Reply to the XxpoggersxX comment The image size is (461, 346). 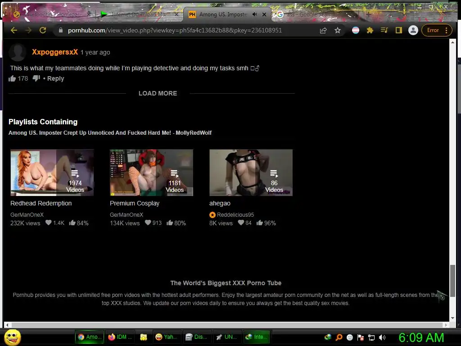pyautogui.click(x=55, y=78)
